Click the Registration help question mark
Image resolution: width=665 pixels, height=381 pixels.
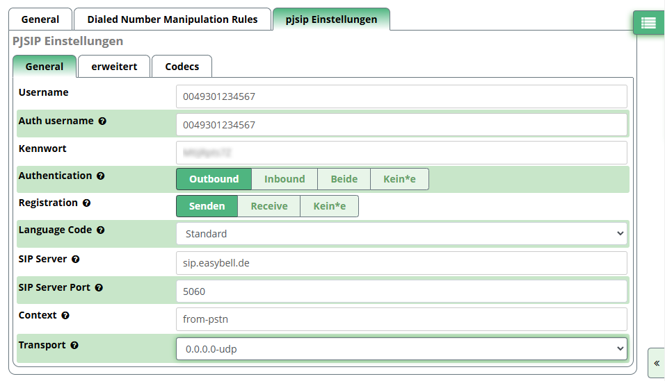coord(87,203)
